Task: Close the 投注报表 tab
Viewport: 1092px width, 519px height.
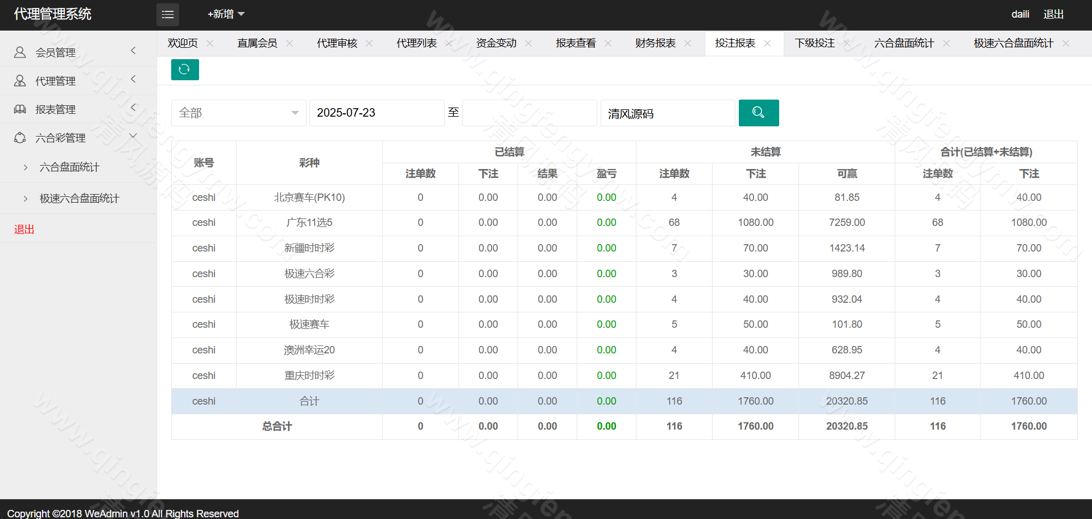Action: tap(767, 43)
